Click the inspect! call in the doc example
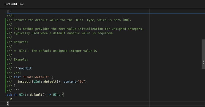 [25, 82]
